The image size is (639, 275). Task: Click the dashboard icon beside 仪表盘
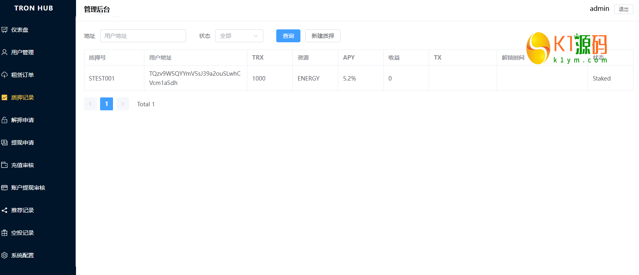[x=4, y=30]
